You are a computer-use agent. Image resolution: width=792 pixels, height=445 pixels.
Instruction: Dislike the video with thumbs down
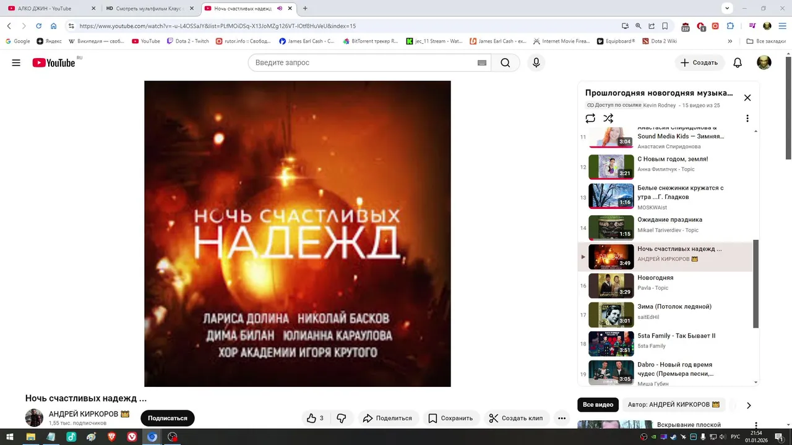click(342, 418)
